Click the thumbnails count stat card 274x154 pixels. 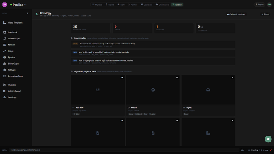coord(215,28)
